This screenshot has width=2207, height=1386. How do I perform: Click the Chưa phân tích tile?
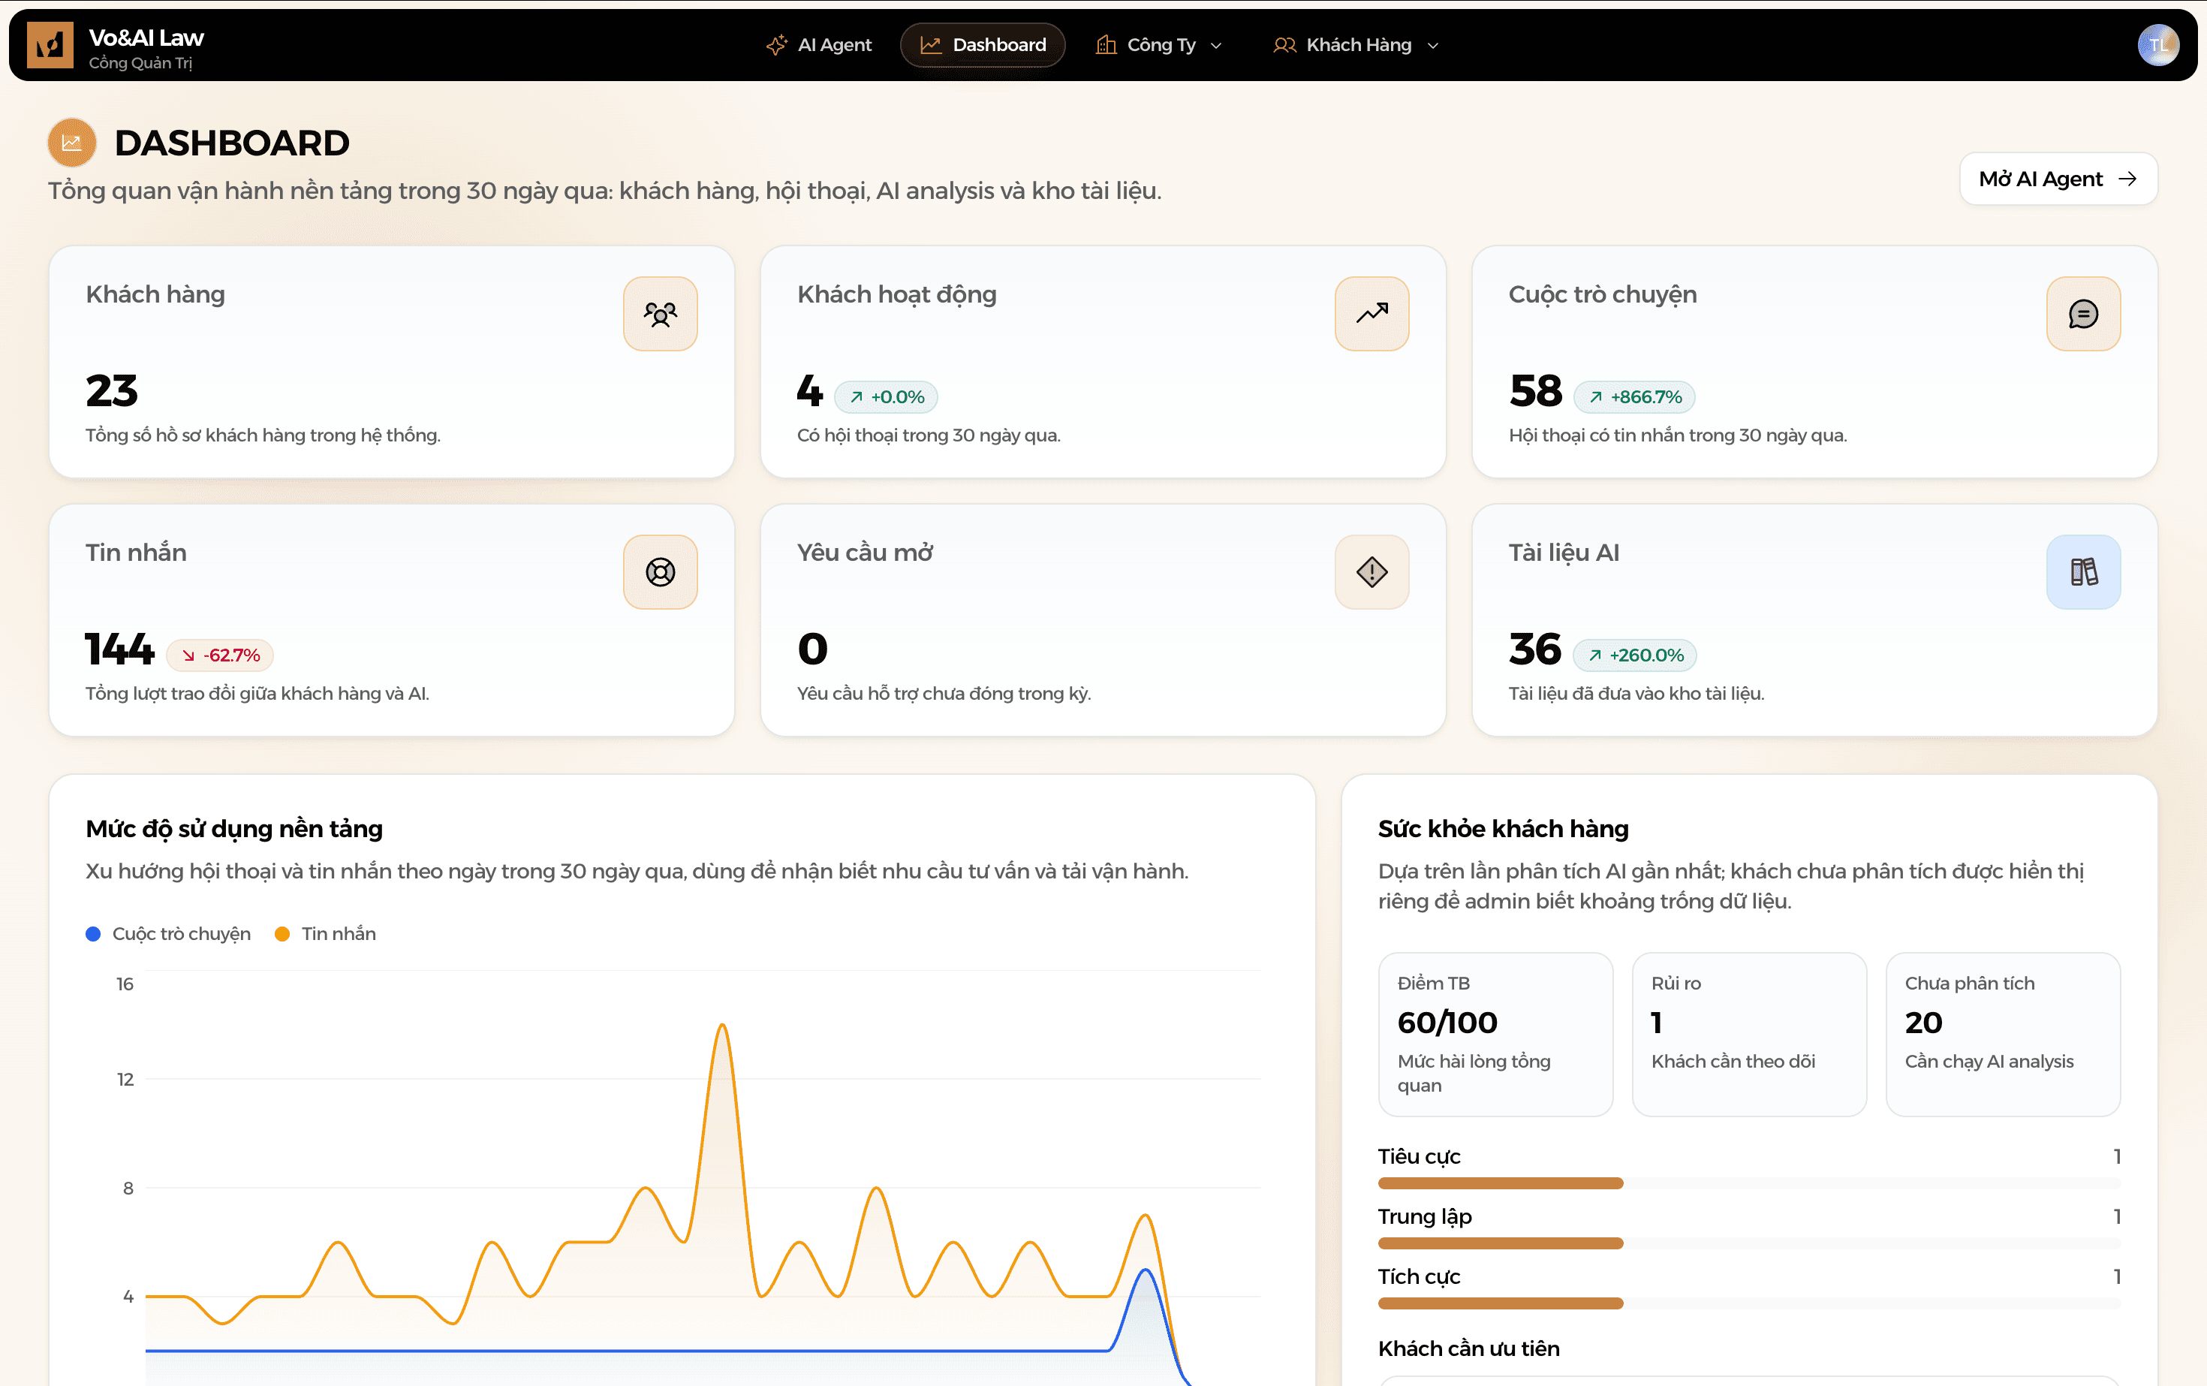tap(2003, 1034)
